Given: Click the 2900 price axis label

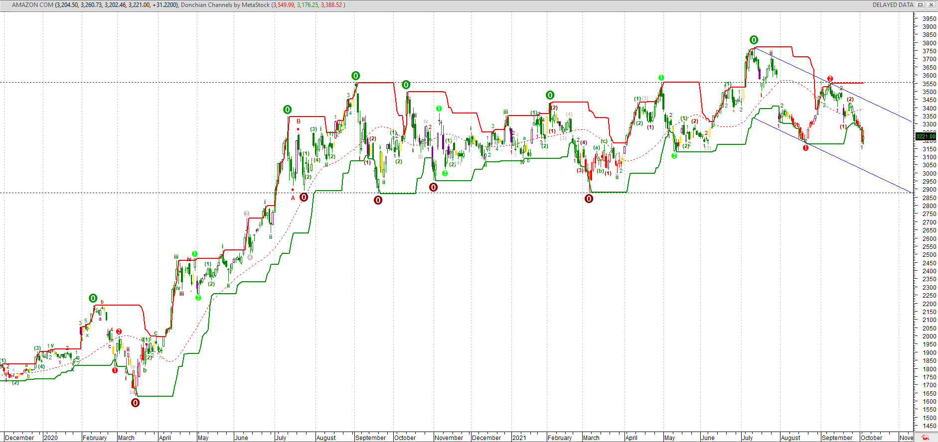Looking at the screenshot, I should (x=929, y=190).
